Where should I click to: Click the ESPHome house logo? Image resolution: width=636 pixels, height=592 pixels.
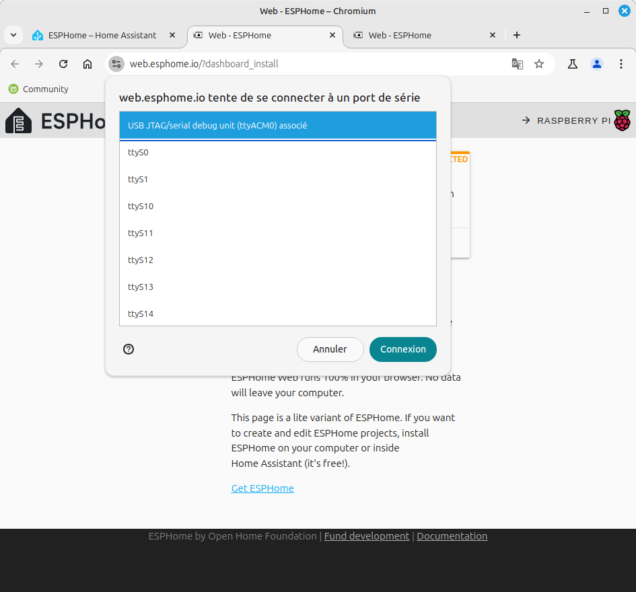coord(18,120)
